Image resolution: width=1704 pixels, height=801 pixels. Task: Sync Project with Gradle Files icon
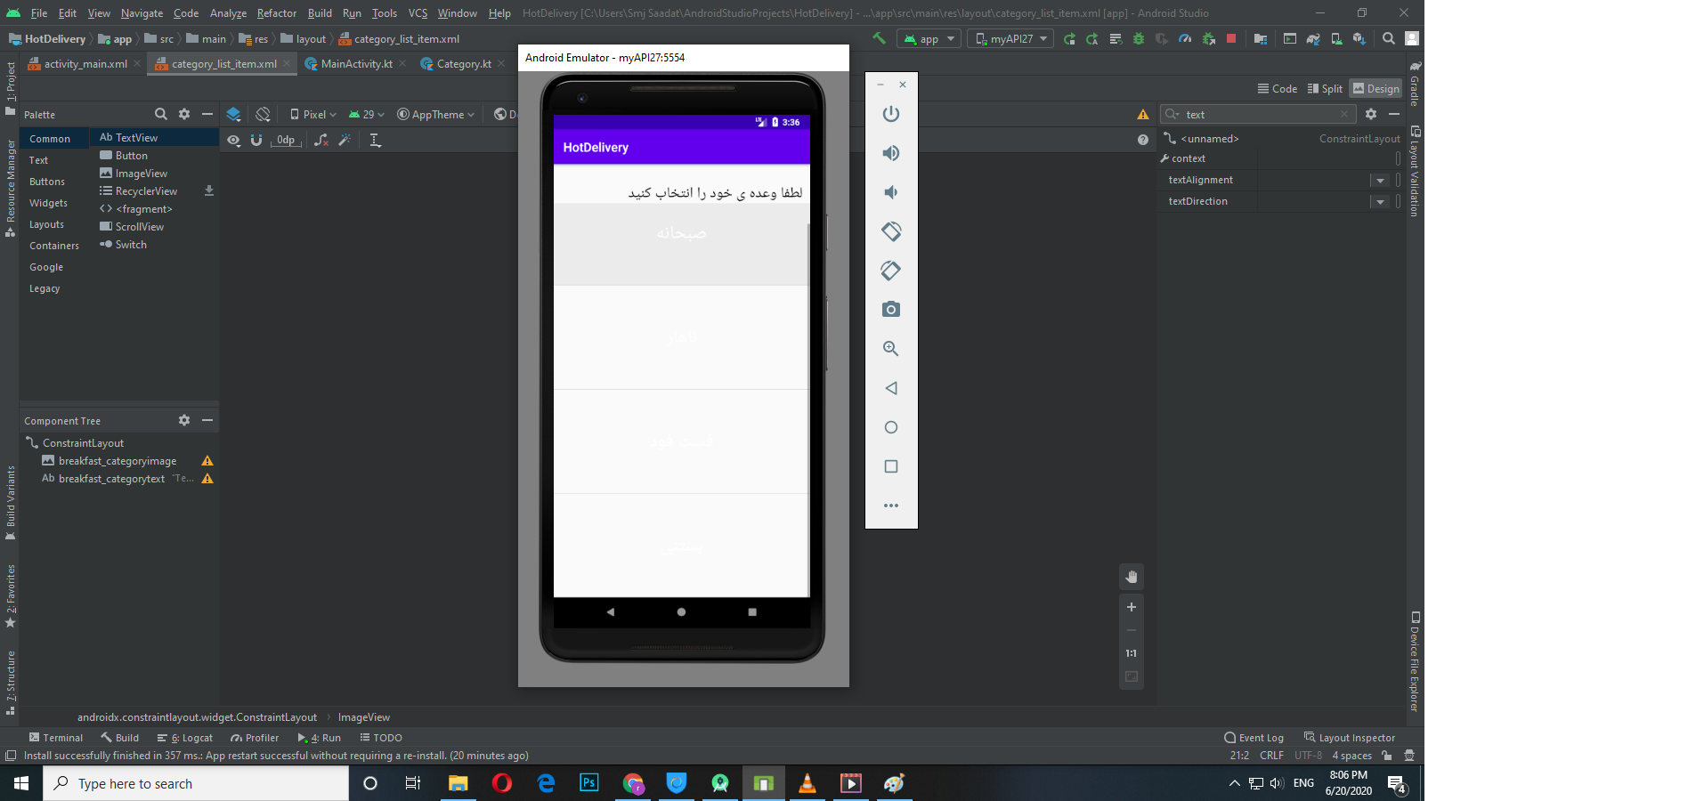[1313, 39]
